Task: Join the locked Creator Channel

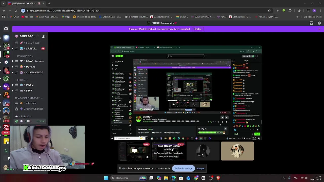Action: (30, 109)
